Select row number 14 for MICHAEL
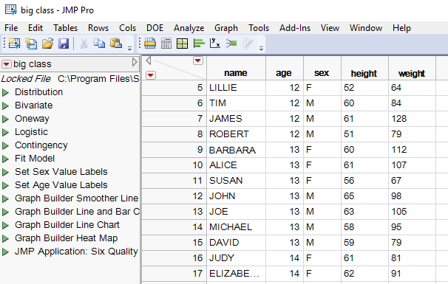448x284 pixels. 174,227
